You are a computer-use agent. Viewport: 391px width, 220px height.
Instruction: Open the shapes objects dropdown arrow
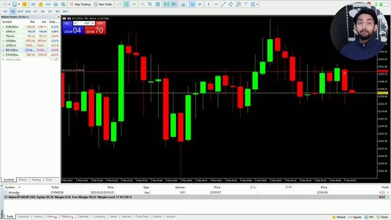point(257,4)
